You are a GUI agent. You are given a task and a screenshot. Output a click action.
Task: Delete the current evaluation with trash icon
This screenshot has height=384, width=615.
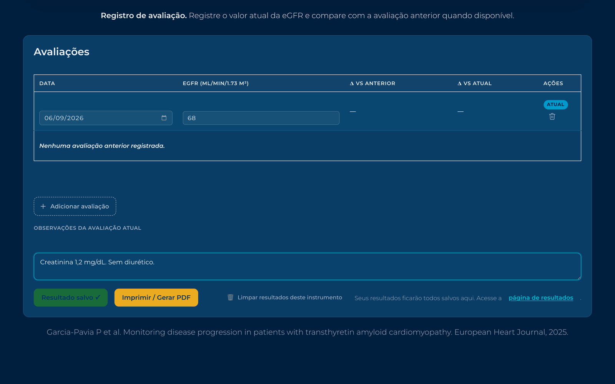pyautogui.click(x=552, y=116)
